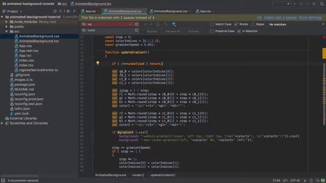
Task: Click 'Indent with 4 spaces' link
Action: pyautogui.click(x=280, y=18)
